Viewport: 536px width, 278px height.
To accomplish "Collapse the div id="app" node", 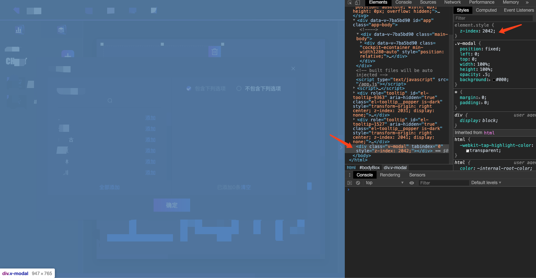I will point(354,20).
